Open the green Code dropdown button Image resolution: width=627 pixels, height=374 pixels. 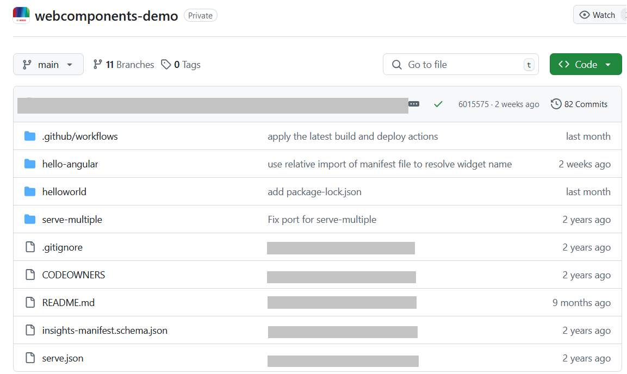point(585,65)
